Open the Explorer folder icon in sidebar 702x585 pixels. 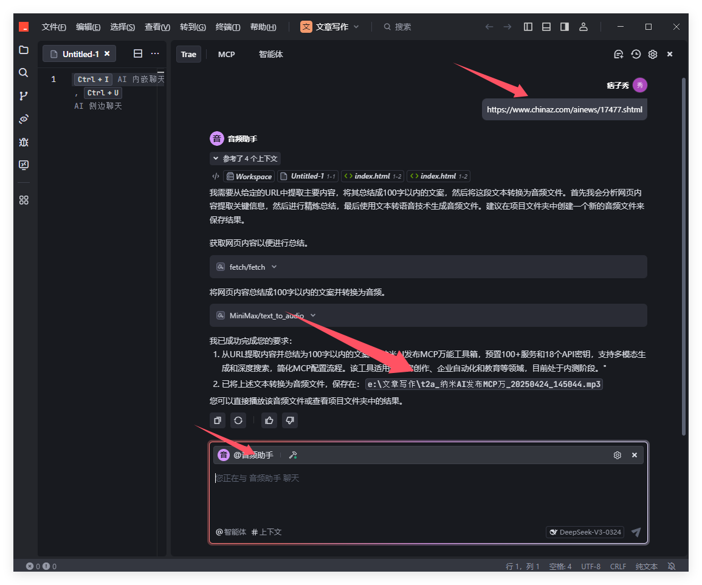(24, 50)
